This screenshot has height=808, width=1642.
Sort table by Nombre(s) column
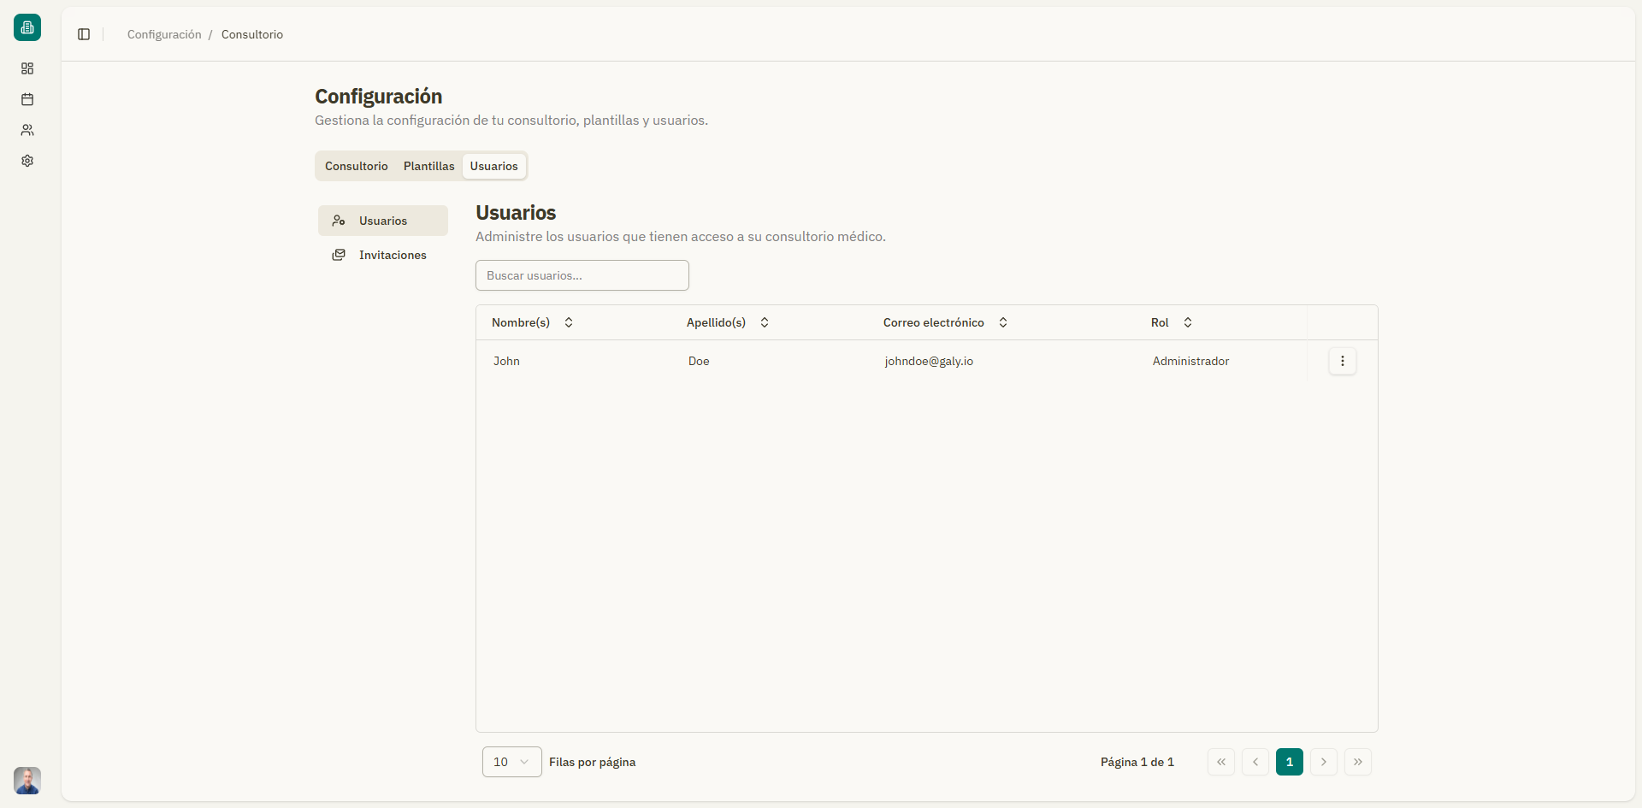pos(532,322)
